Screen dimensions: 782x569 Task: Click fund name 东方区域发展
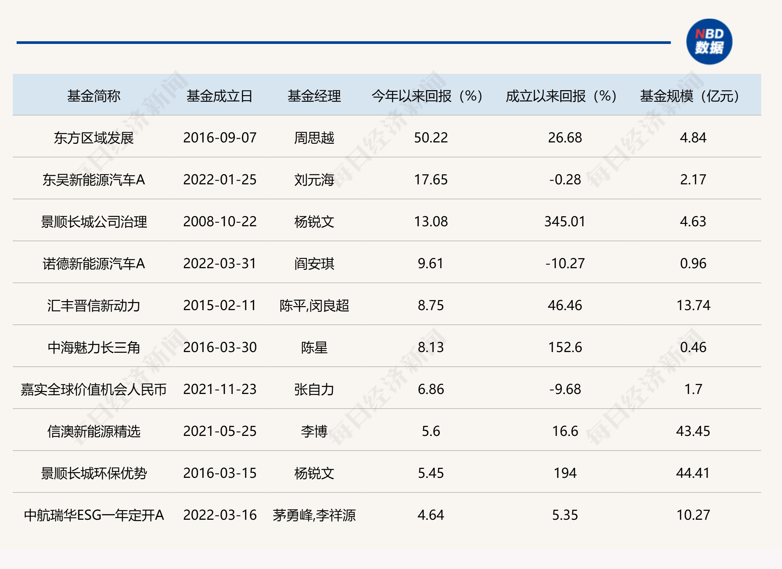[94, 138]
